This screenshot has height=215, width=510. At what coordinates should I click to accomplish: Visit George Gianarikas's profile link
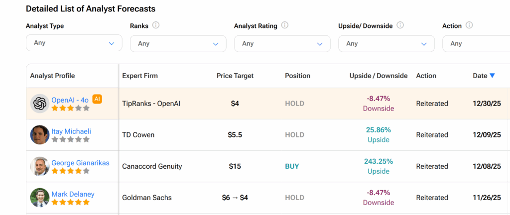point(80,163)
